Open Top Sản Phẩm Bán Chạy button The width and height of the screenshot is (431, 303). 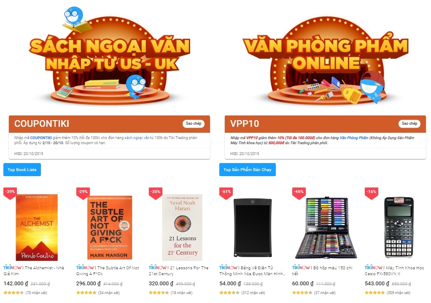pos(248,169)
